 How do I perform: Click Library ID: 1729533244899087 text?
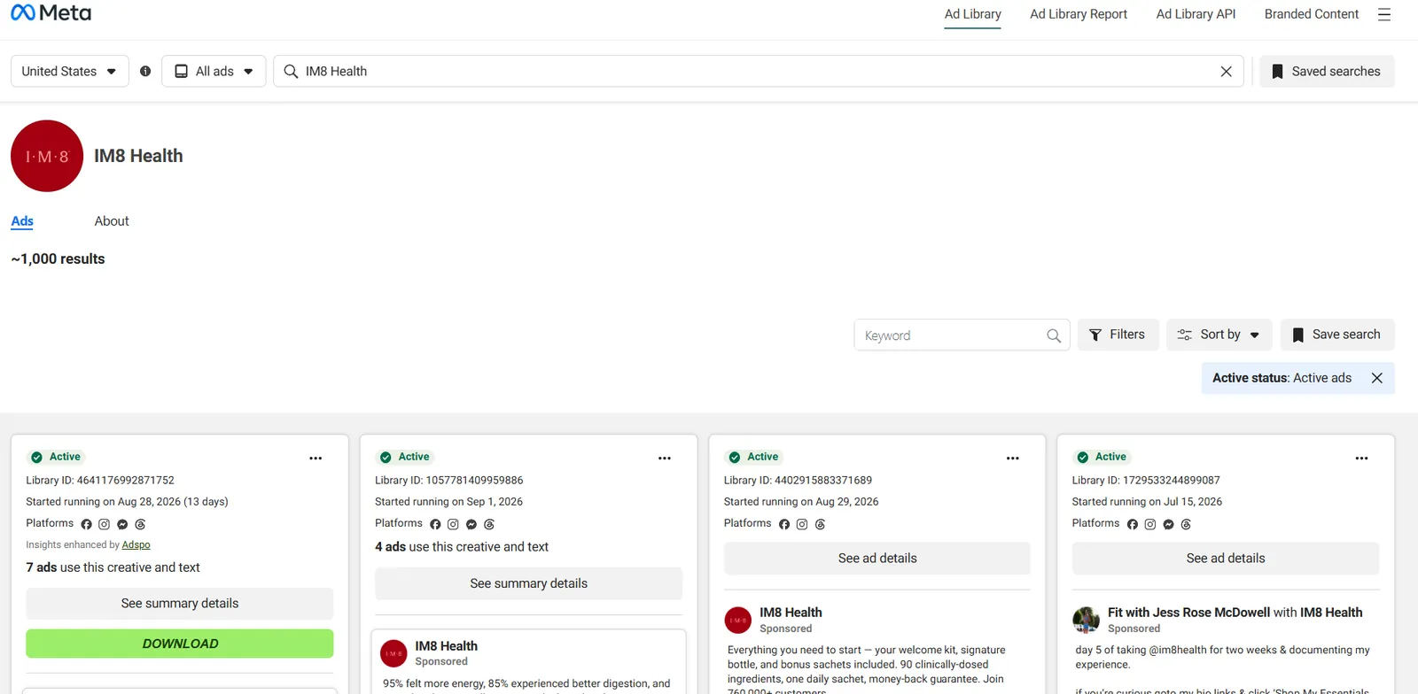pyautogui.click(x=1146, y=481)
